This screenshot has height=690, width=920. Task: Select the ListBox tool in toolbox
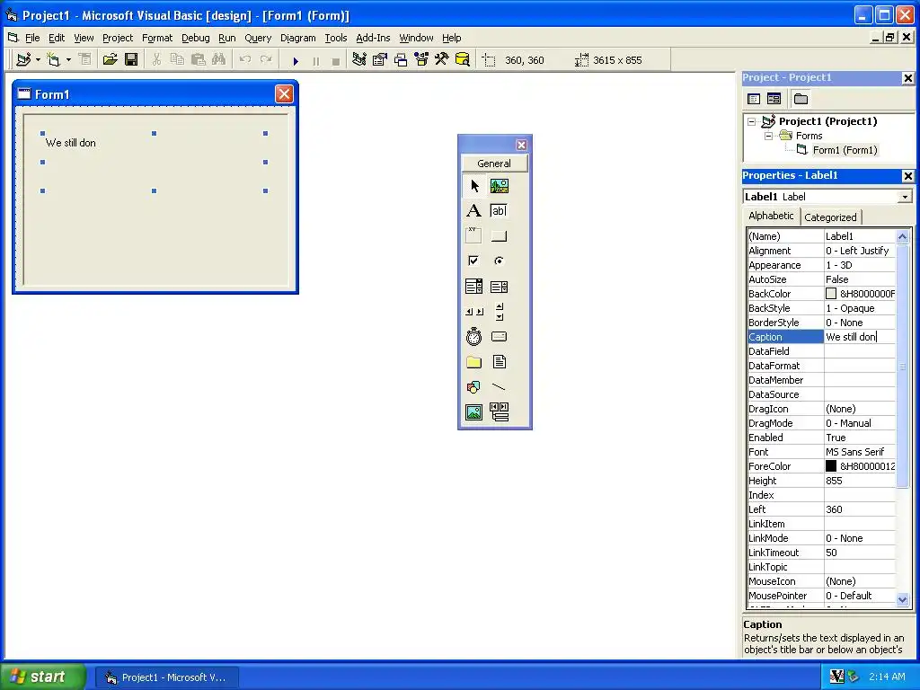point(500,287)
